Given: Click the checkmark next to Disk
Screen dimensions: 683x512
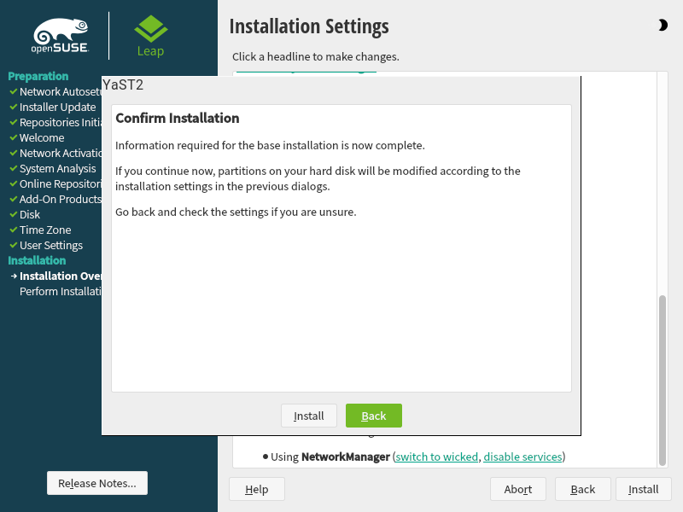Looking at the screenshot, I should [x=13, y=214].
